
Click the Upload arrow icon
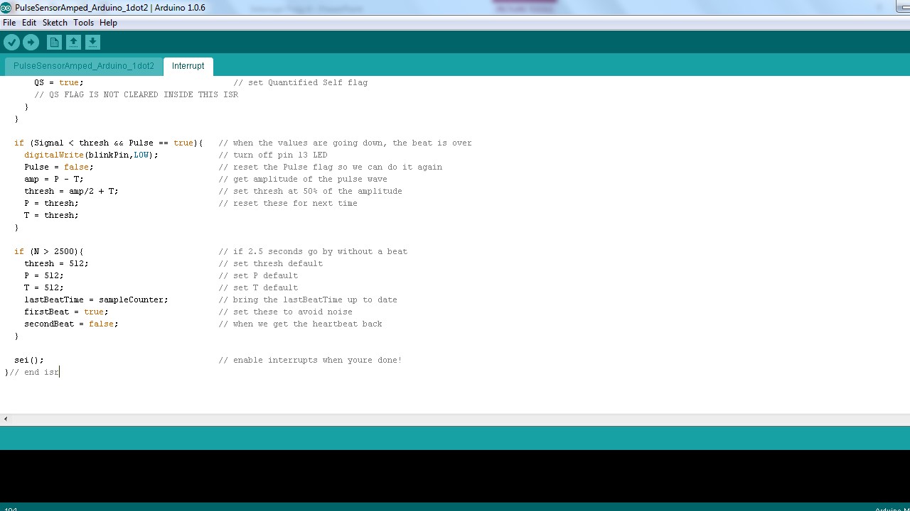[x=31, y=42]
